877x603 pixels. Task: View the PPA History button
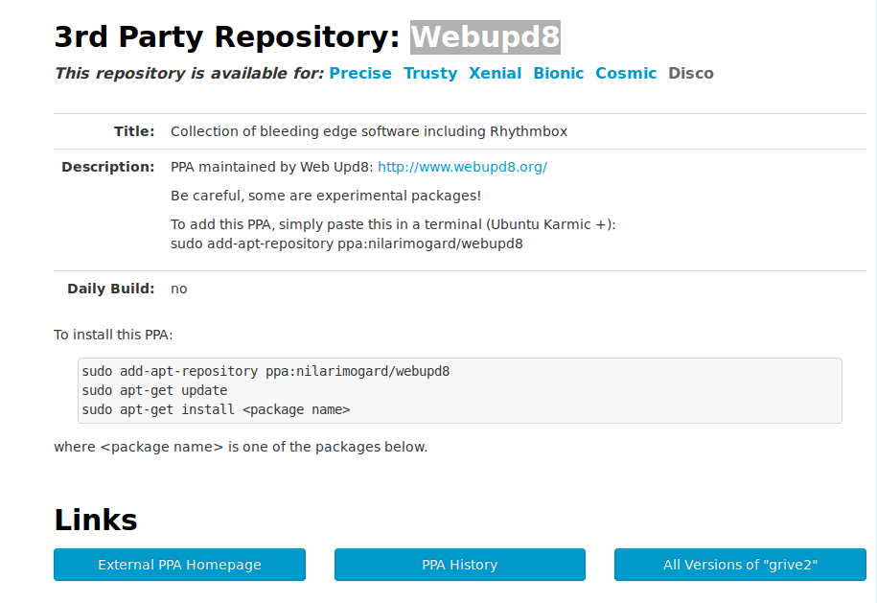460,565
